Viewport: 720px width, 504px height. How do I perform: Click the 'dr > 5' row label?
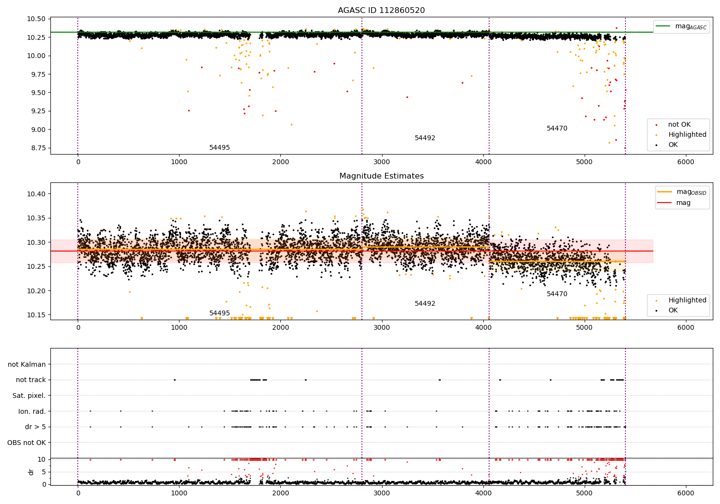coord(36,427)
